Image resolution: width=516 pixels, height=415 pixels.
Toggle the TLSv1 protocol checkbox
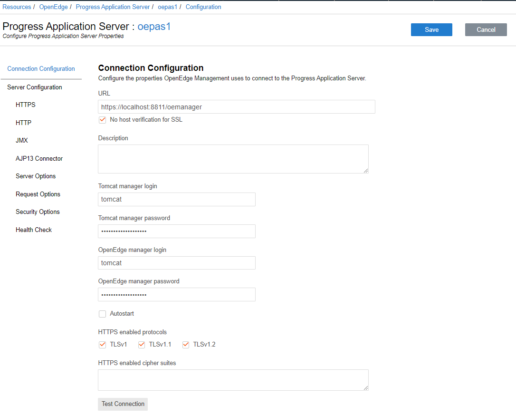(x=102, y=345)
